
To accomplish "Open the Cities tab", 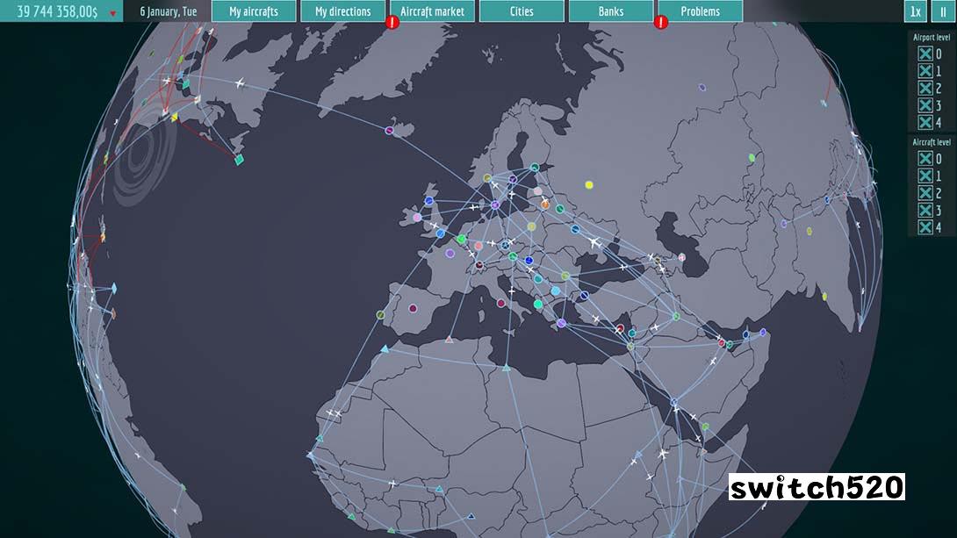I will 522,11.
